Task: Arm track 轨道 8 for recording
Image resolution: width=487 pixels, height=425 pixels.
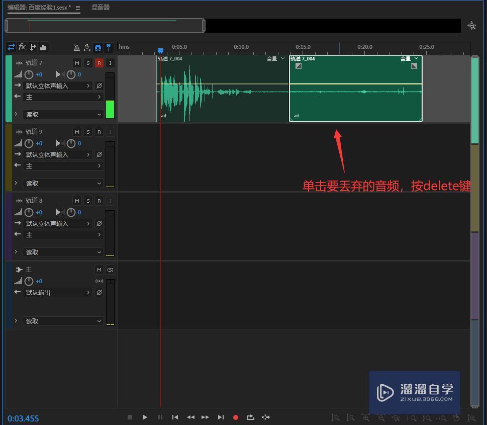Action: [99, 201]
